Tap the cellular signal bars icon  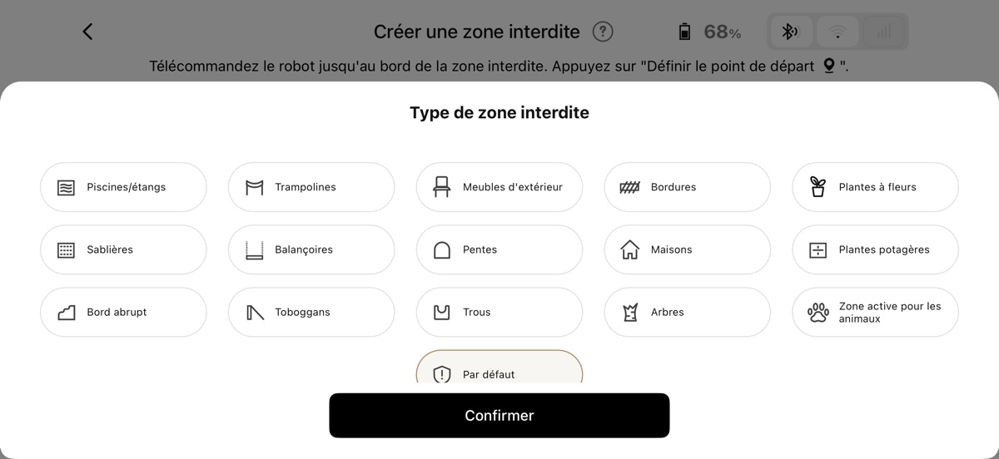883,32
